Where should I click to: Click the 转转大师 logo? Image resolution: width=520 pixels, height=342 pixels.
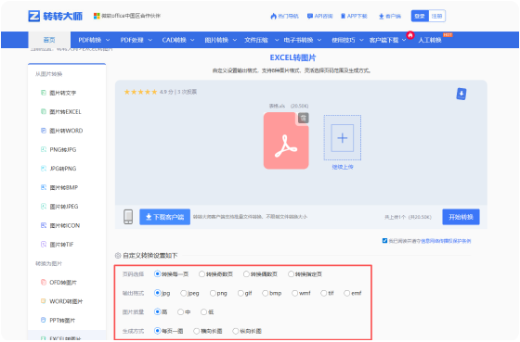[56, 16]
